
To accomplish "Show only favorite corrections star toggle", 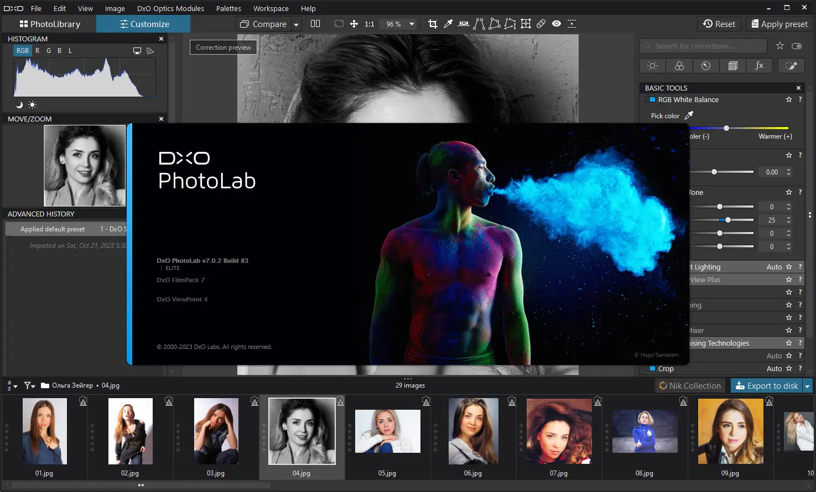I will tap(779, 46).
